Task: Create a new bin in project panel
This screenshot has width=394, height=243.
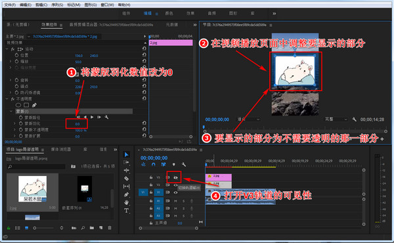Action: [x=92, y=228]
